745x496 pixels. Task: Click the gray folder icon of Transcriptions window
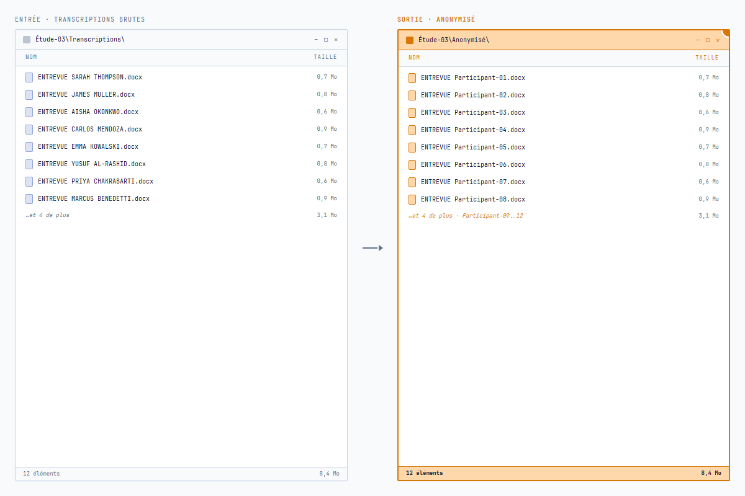coord(27,40)
